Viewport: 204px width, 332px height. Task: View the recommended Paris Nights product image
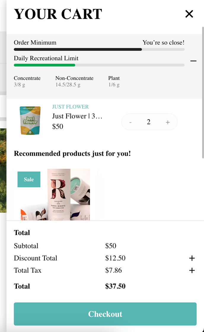(x=55, y=194)
